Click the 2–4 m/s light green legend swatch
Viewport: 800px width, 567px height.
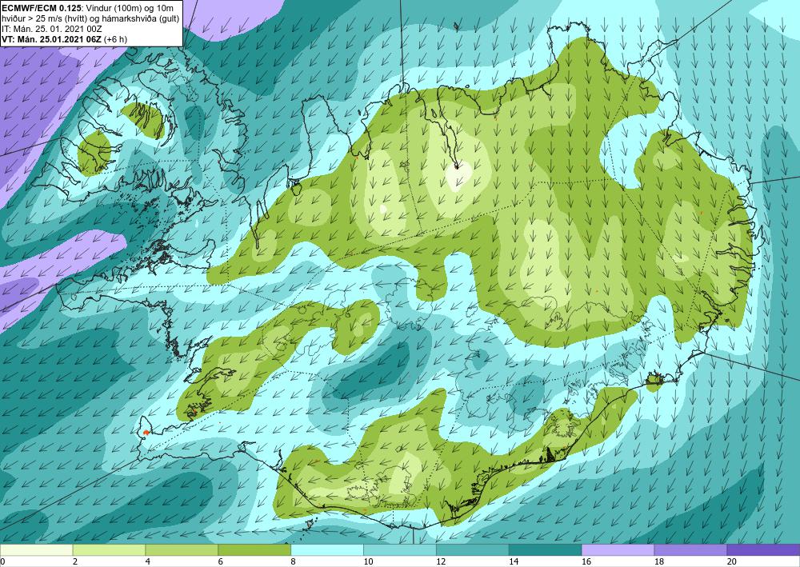point(109,550)
